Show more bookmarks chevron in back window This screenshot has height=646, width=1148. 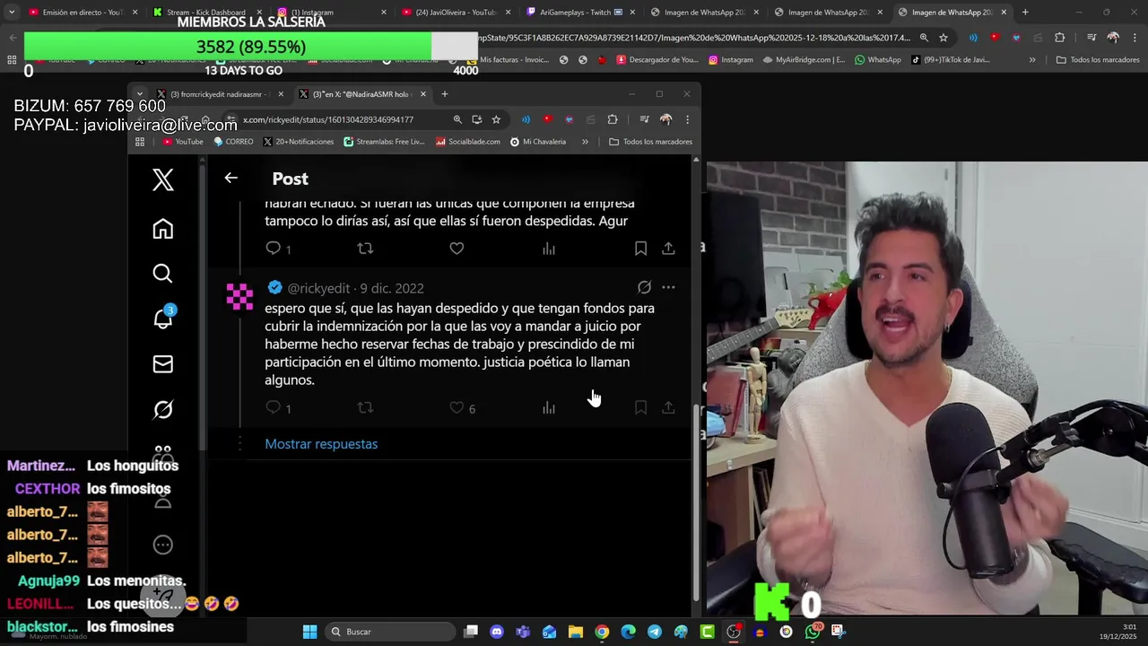click(1032, 60)
